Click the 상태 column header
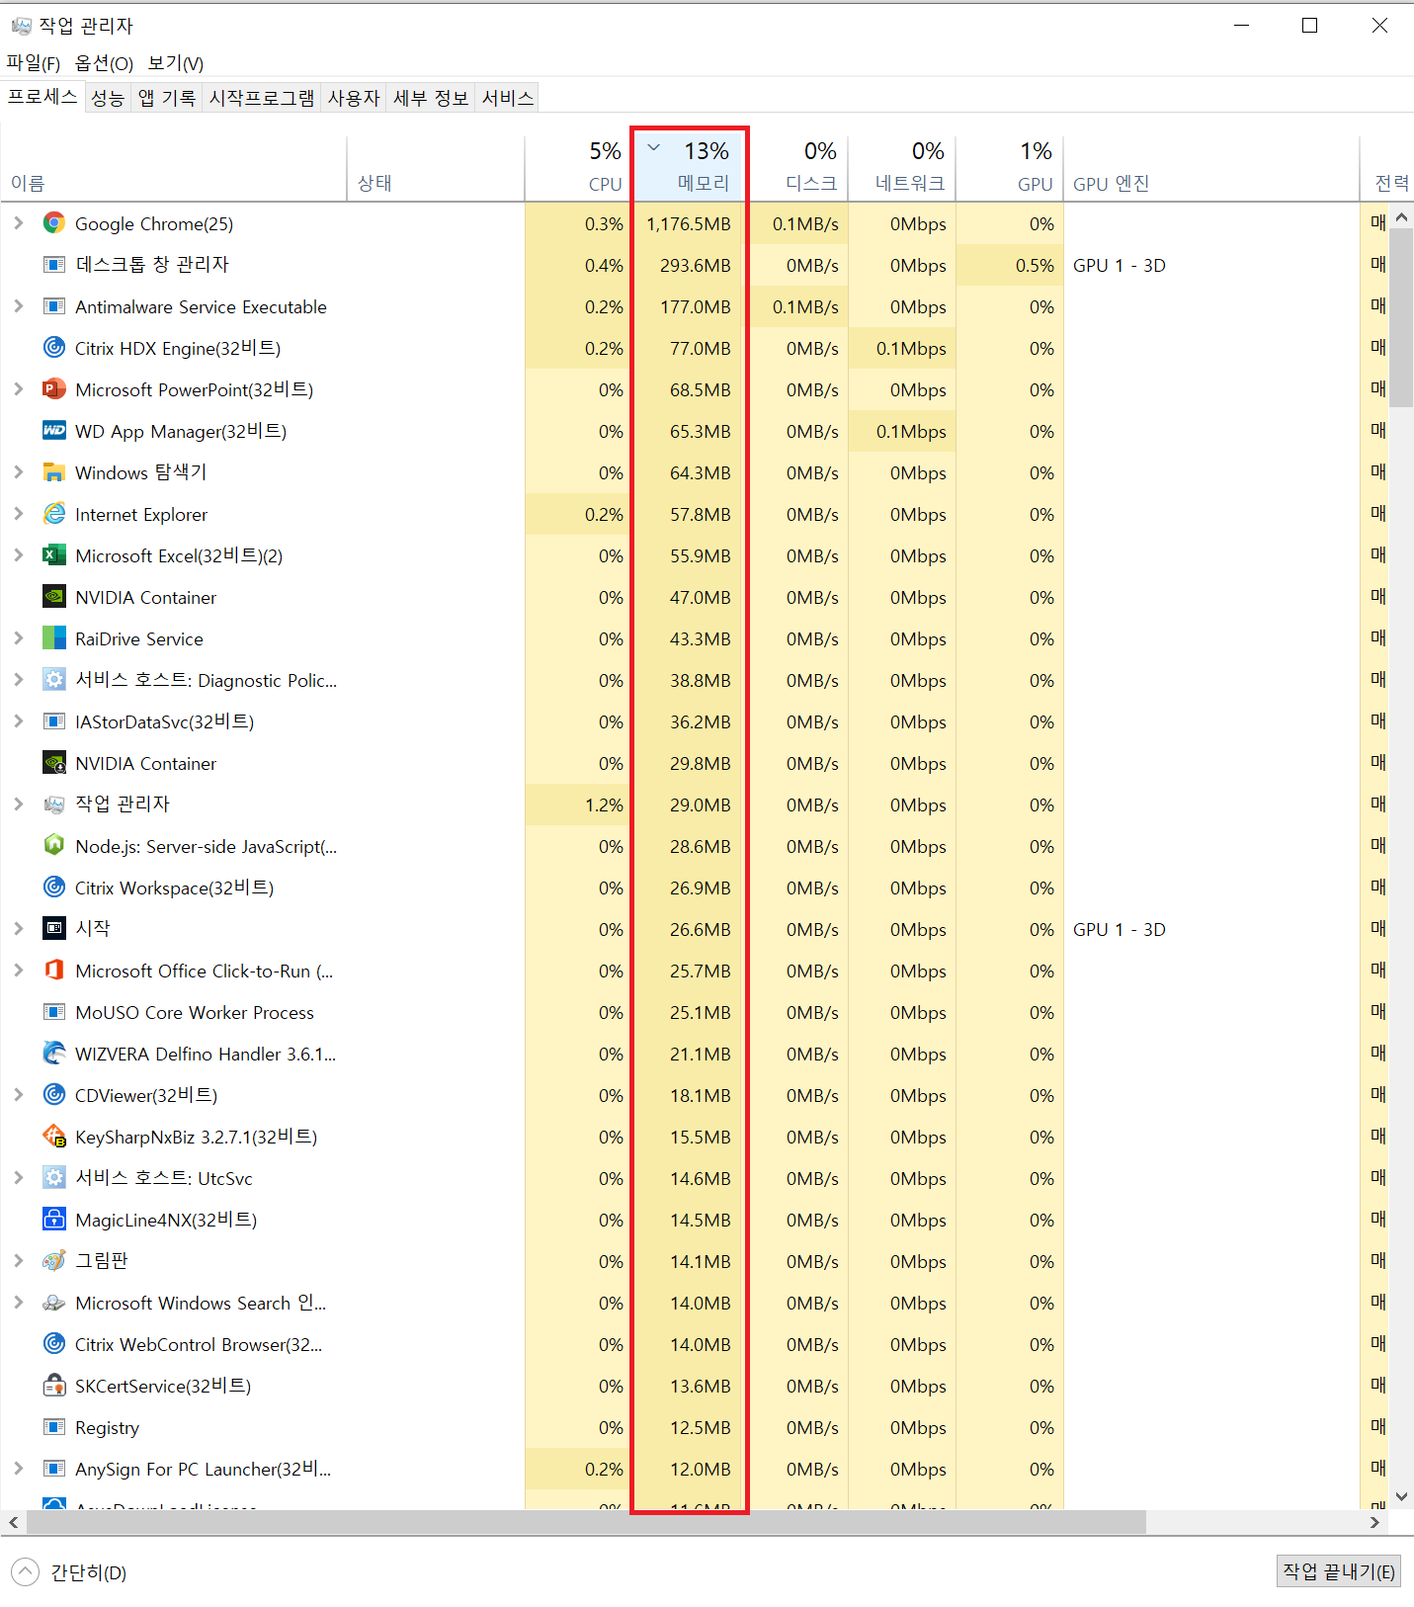Screen dimensions: 1414x1607 [436, 168]
